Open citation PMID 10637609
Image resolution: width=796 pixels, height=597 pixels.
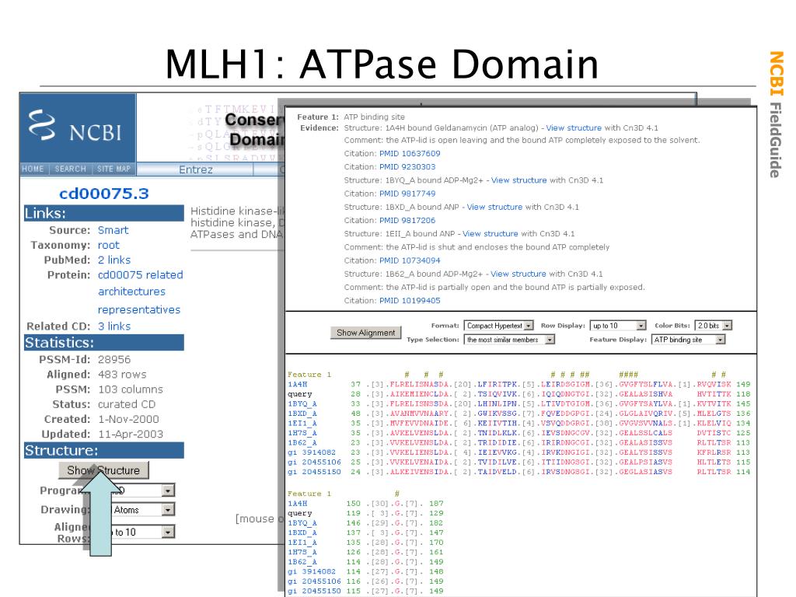(x=410, y=153)
